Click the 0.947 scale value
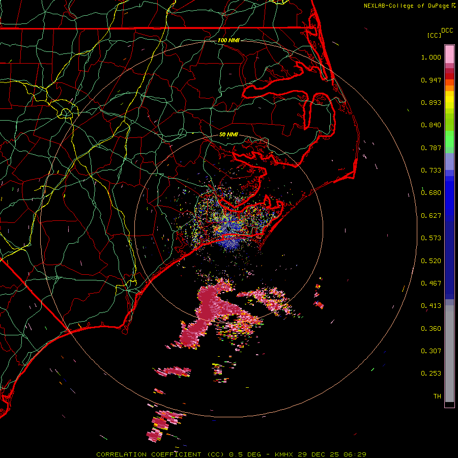 (431, 80)
